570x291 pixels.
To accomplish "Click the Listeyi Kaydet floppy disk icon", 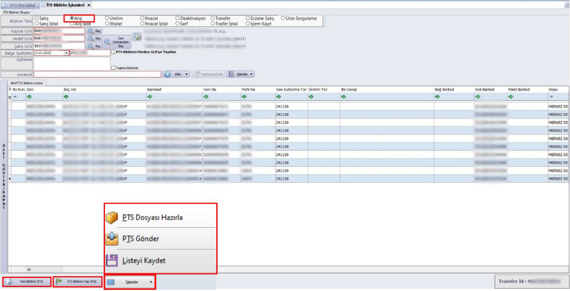I will click(x=113, y=261).
